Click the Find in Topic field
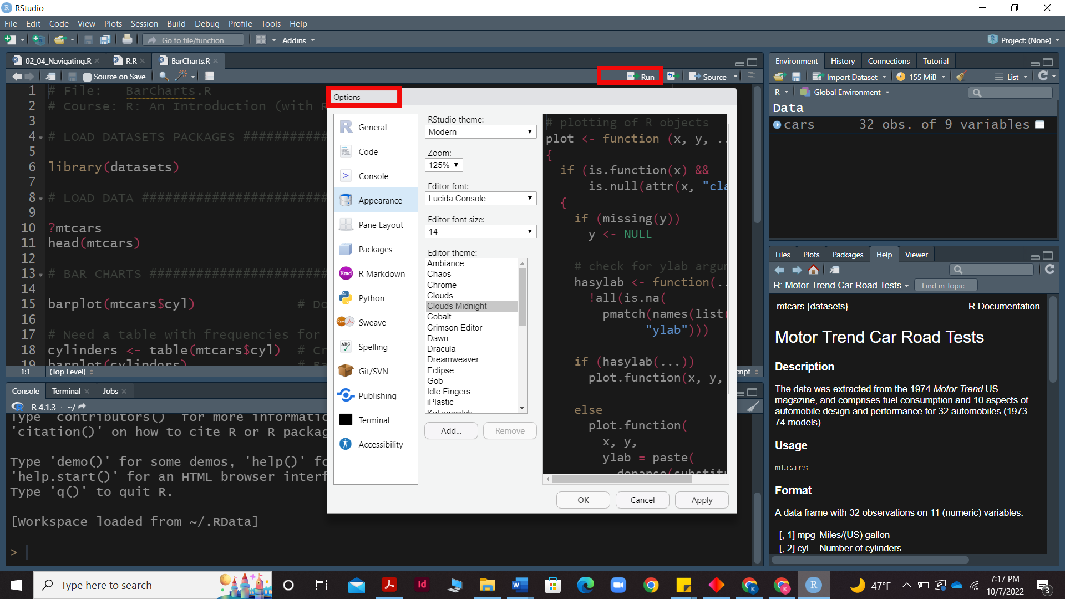Screen dimensions: 1065x599 945,286
